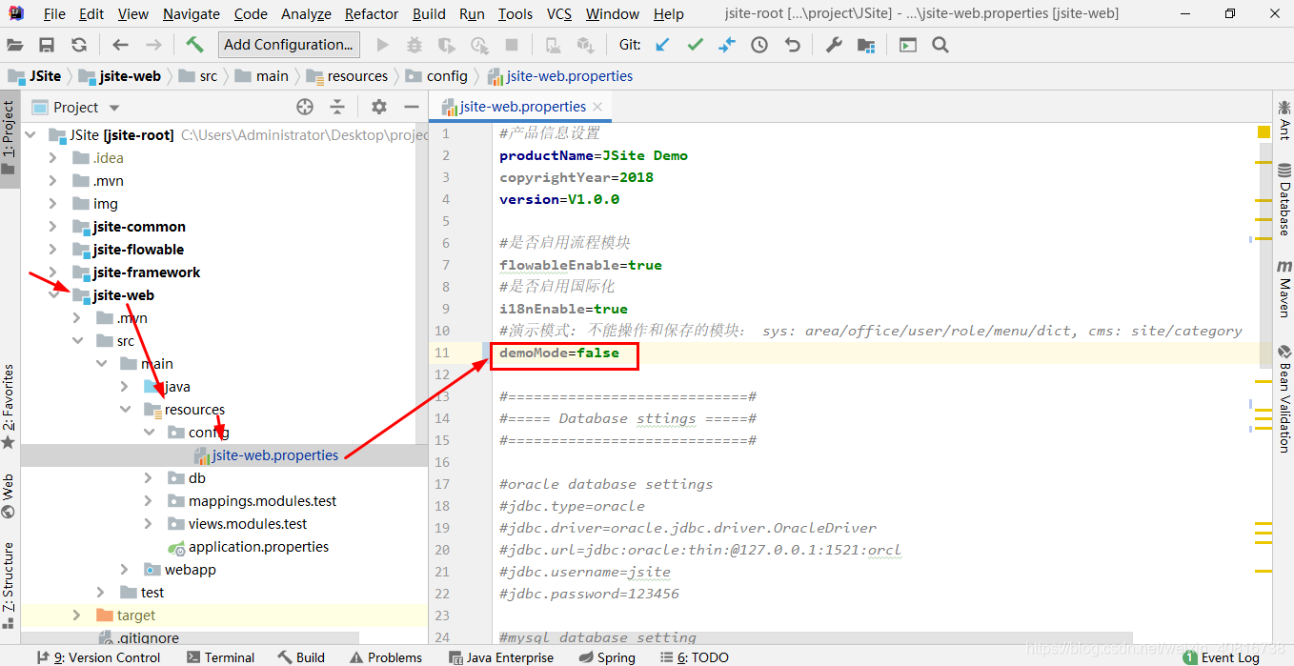Collapse jsite-web module
Viewport: 1294px width, 666px height.
53,295
